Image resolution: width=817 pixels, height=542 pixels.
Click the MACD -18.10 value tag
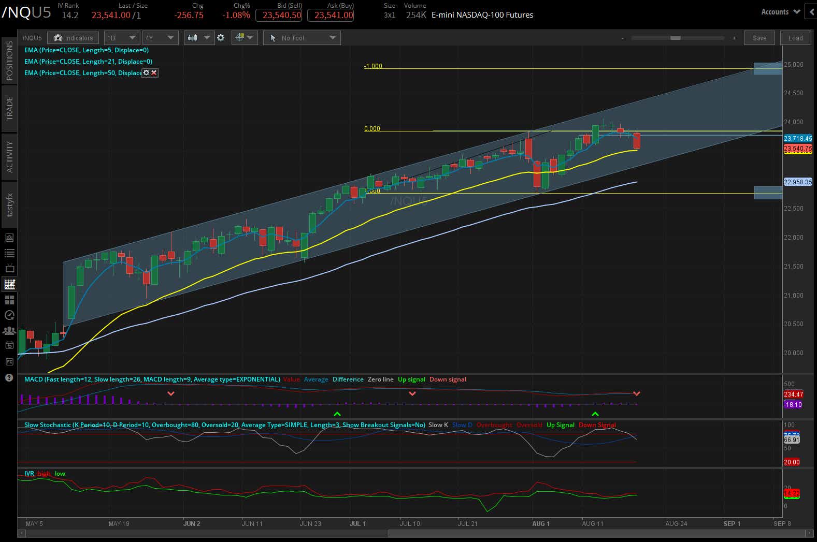click(793, 405)
